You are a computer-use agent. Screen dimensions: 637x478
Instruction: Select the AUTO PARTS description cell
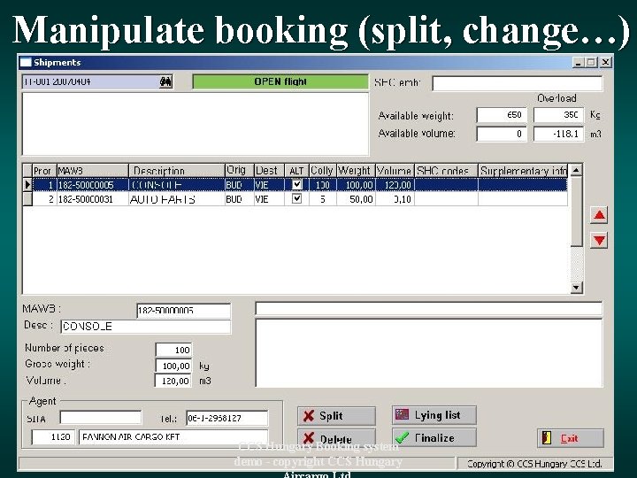click(x=177, y=199)
